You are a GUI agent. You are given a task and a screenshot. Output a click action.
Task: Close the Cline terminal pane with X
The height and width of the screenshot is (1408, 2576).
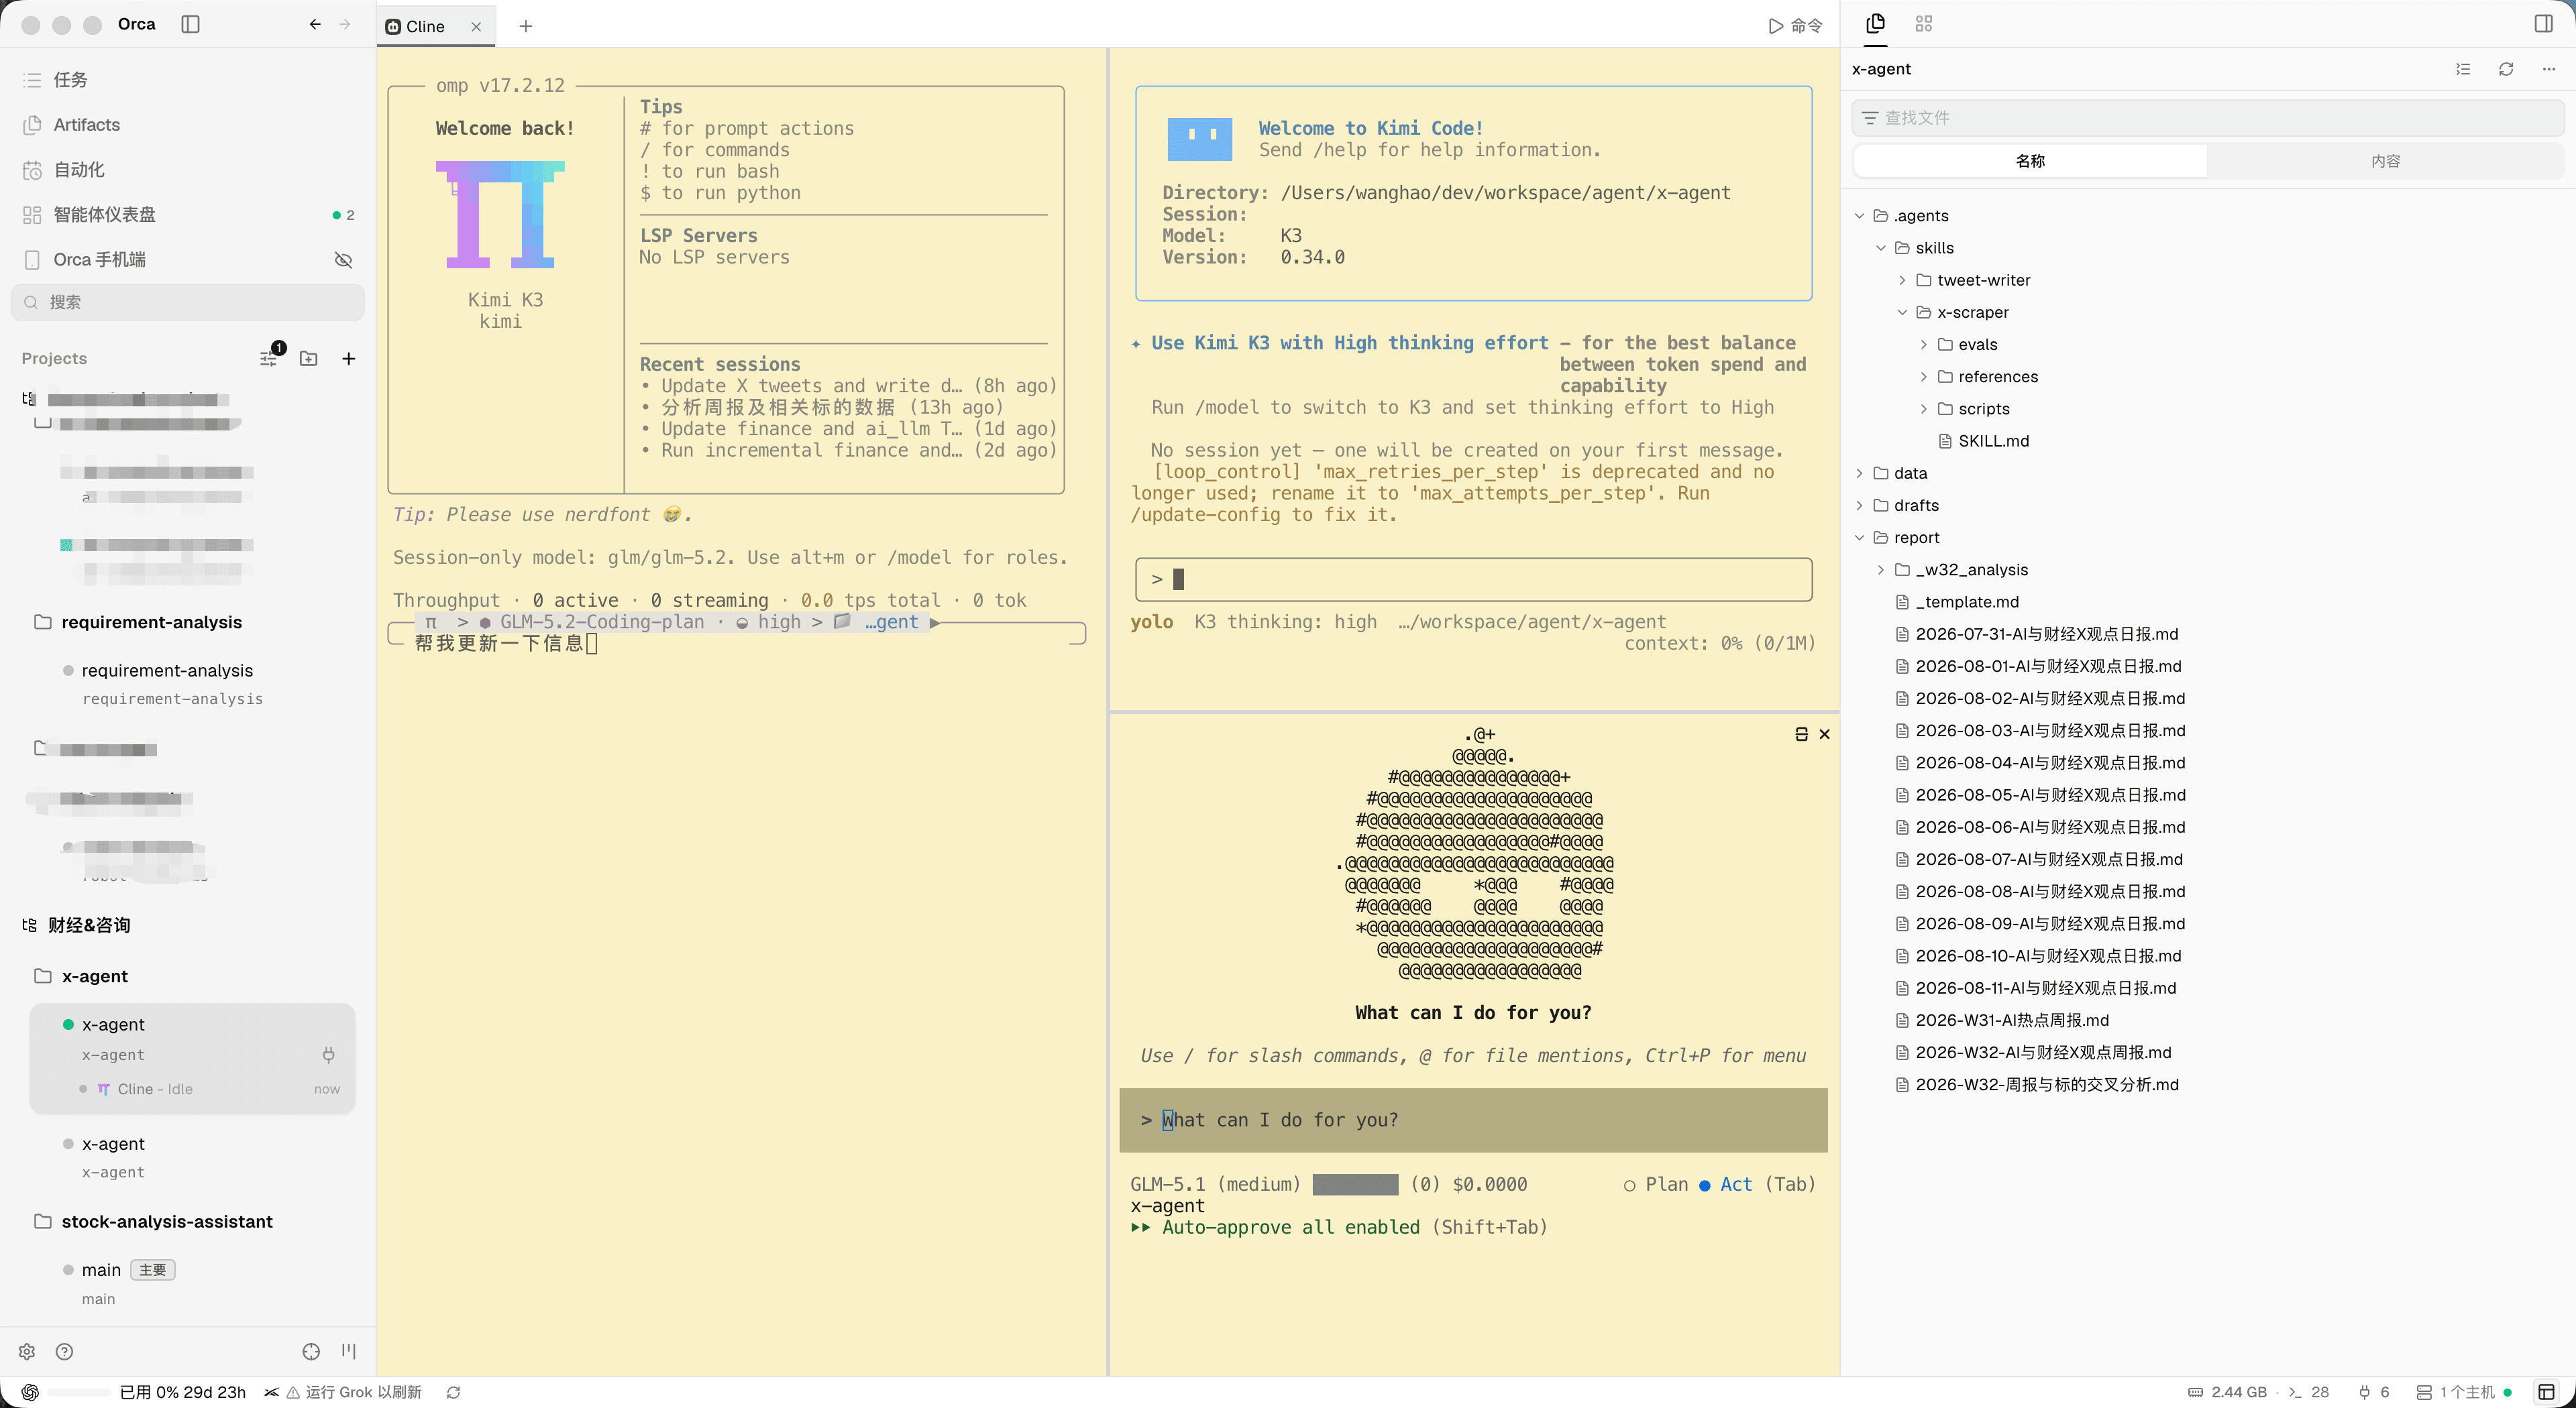coord(1824,734)
